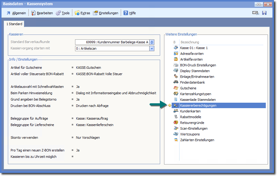Click the Rabattmodelle percent icon
Image resolution: width=277 pixels, height=176 pixels.
176,117
